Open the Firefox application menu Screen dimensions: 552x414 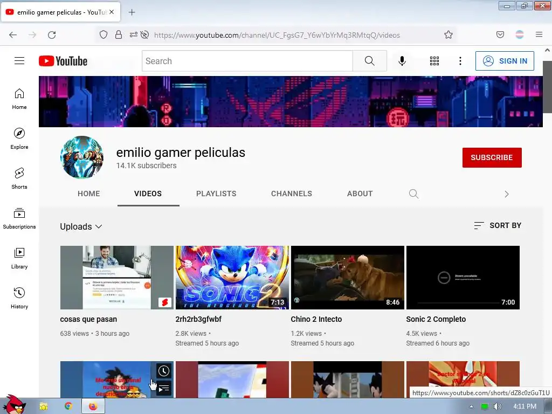point(539,34)
